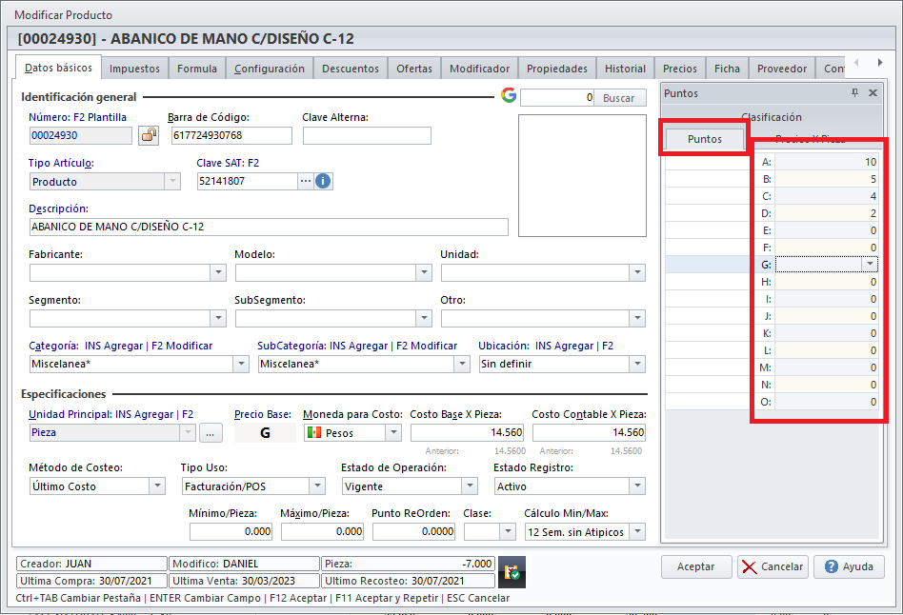Click the Google search icon
Image resolution: width=903 pixels, height=615 pixels.
click(509, 96)
